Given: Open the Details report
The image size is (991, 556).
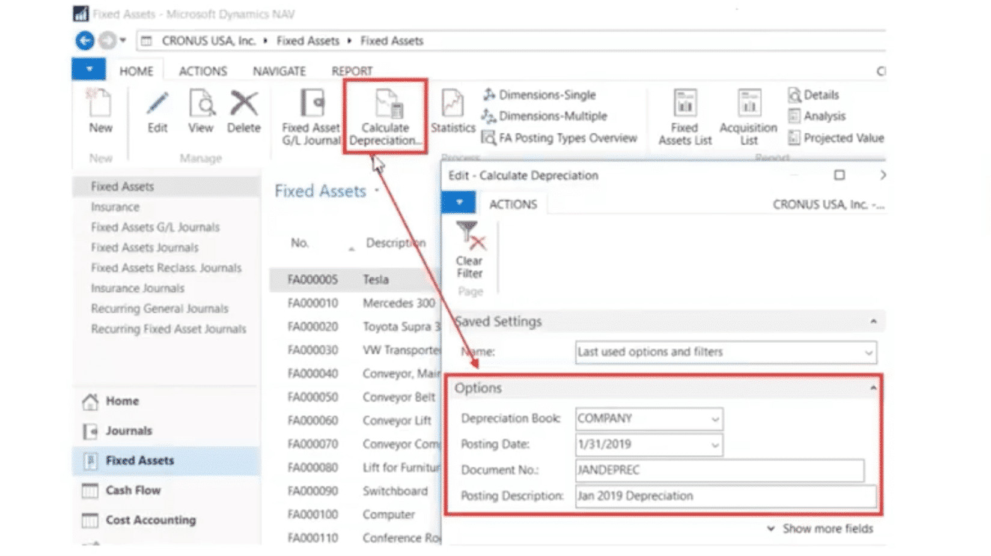Looking at the screenshot, I should pyautogui.click(x=814, y=95).
